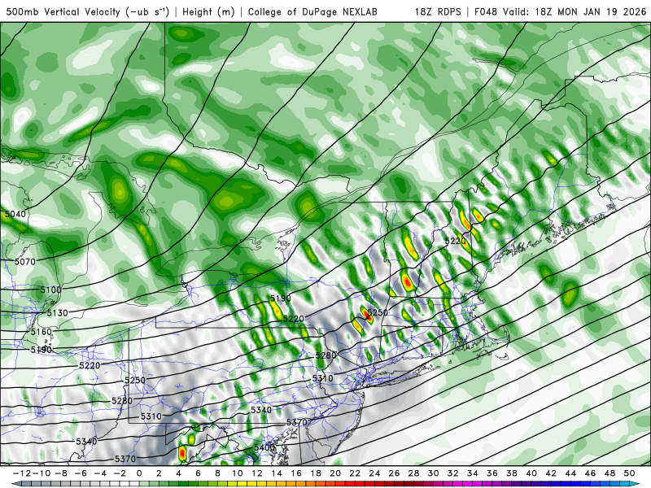Click the 26 value on color scale
651x488 pixels.
tap(394, 473)
